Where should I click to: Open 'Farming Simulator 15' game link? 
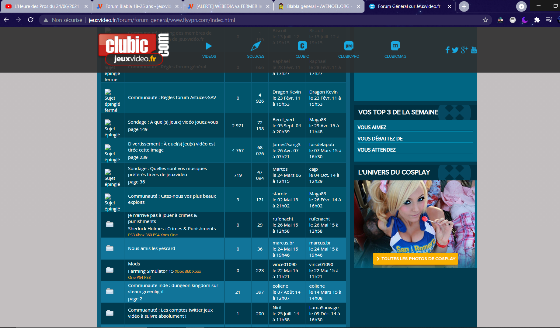tap(151, 271)
